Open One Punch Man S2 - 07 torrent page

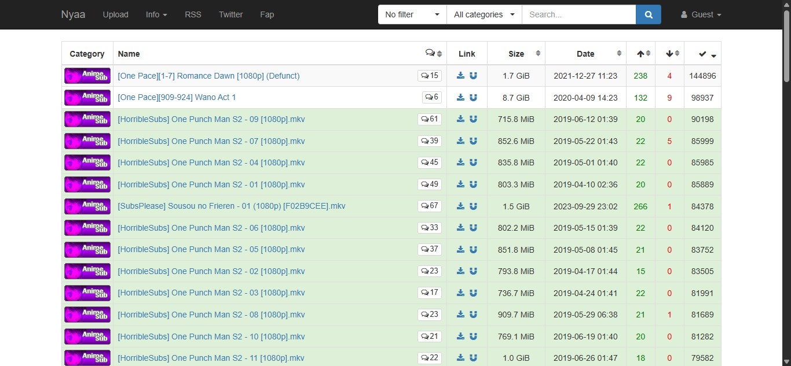click(x=211, y=141)
